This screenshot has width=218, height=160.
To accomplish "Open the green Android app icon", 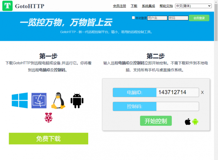I will pos(195,122).
